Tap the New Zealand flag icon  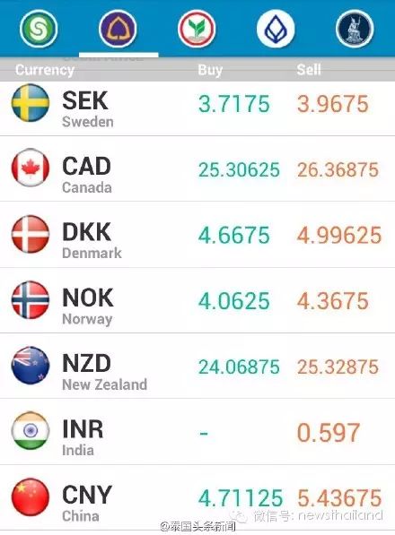(31, 366)
